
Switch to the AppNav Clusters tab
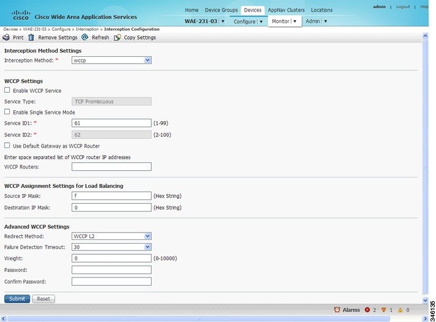coord(285,10)
